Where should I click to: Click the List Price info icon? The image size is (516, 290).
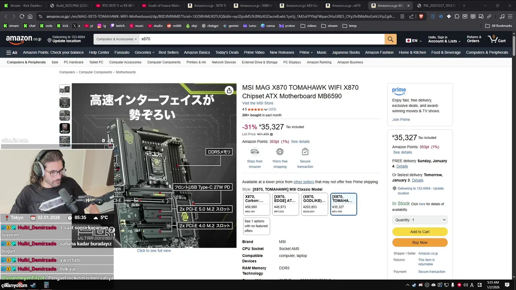tap(271, 134)
